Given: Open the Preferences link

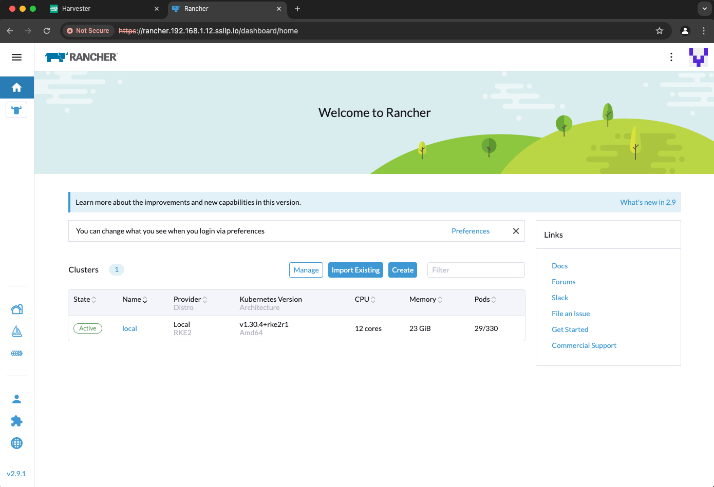Looking at the screenshot, I should [471, 231].
